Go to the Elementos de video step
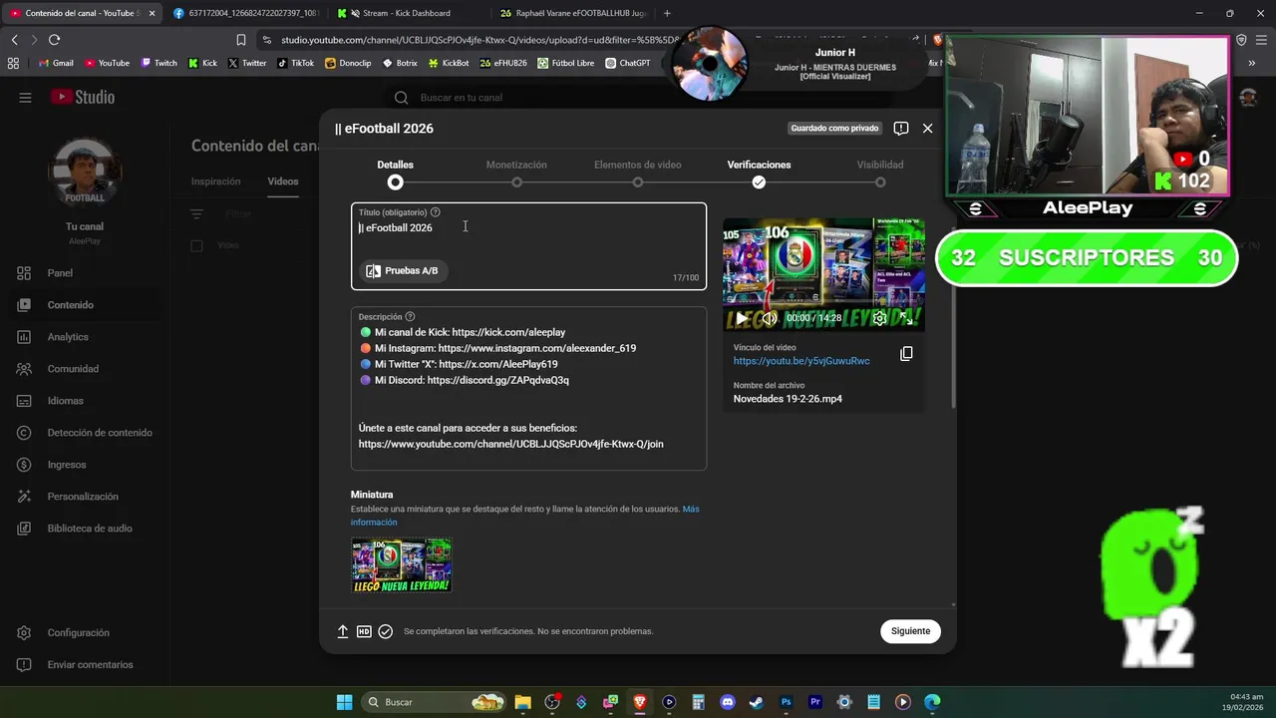The height and width of the screenshot is (718, 1276). [638, 174]
